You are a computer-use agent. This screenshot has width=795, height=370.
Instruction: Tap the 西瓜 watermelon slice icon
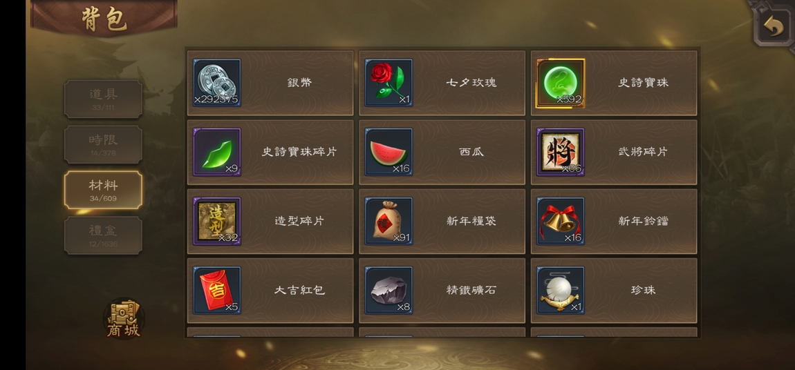pos(389,152)
